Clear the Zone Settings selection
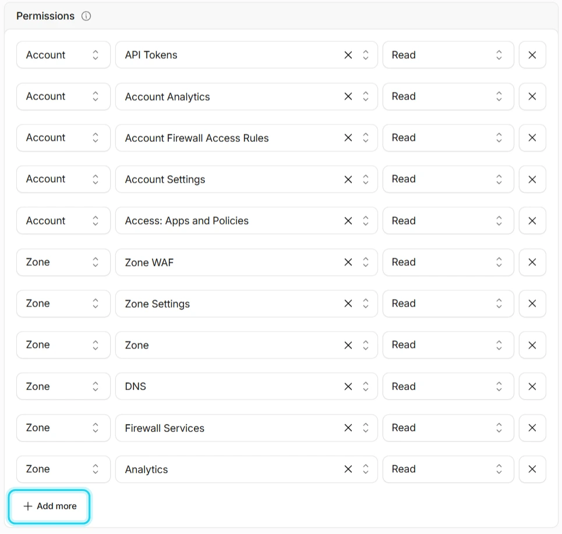The image size is (562, 534). (x=348, y=304)
